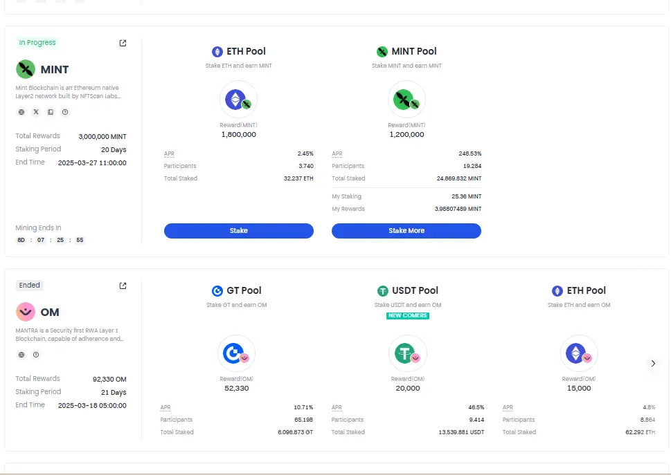Click 3.98807489 MINT My Rewards value
The width and height of the screenshot is (671, 475).
(458, 209)
